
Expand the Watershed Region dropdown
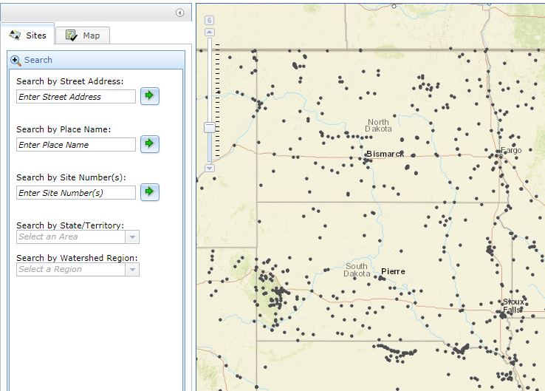click(x=78, y=269)
